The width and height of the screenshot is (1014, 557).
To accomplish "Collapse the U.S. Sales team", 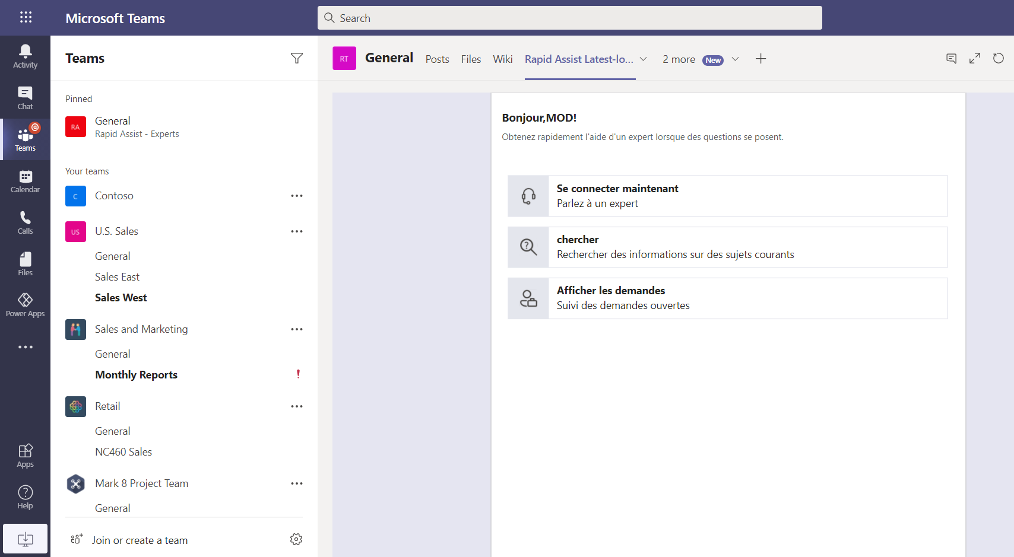I will pyautogui.click(x=116, y=231).
